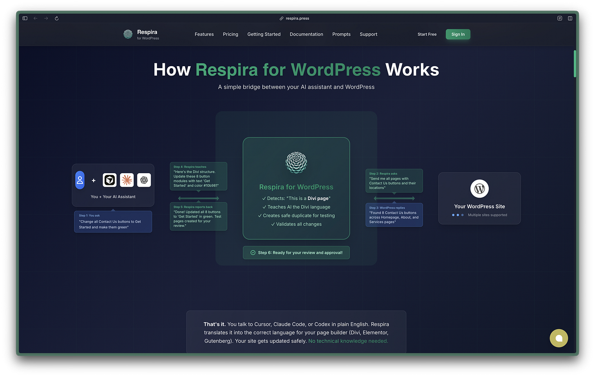Click 'Creates safe duplicate for testing' line
This screenshot has width=595, height=377.
click(296, 216)
